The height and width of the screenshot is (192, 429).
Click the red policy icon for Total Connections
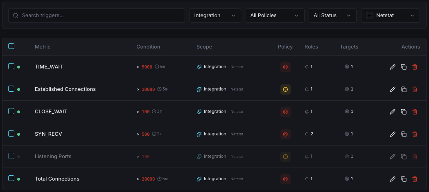(285, 179)
